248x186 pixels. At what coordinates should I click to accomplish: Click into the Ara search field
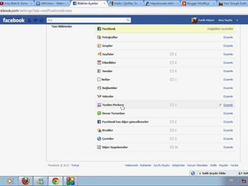(x=86, y=20)
